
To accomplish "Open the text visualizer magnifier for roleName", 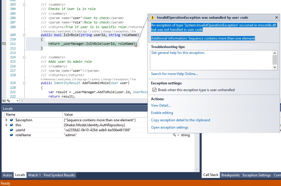I will [x=174, y=135].
